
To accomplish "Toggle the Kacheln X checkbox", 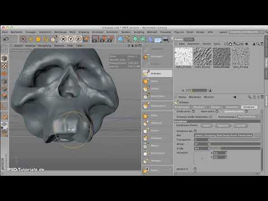I will point(195,169).
